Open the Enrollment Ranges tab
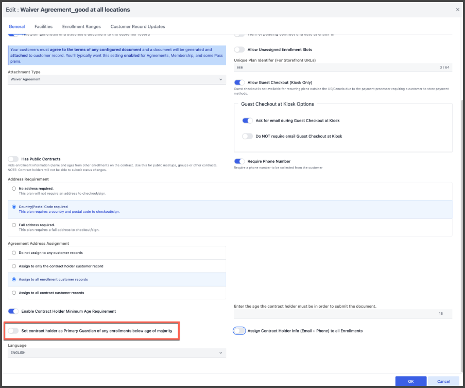Image resolution: width=465 pixels, height=388 pixels. 81,26
